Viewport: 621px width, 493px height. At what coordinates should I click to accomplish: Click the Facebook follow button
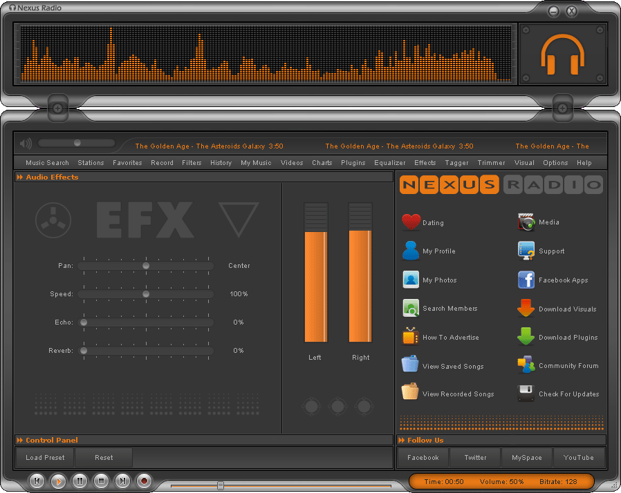[423, 457]
